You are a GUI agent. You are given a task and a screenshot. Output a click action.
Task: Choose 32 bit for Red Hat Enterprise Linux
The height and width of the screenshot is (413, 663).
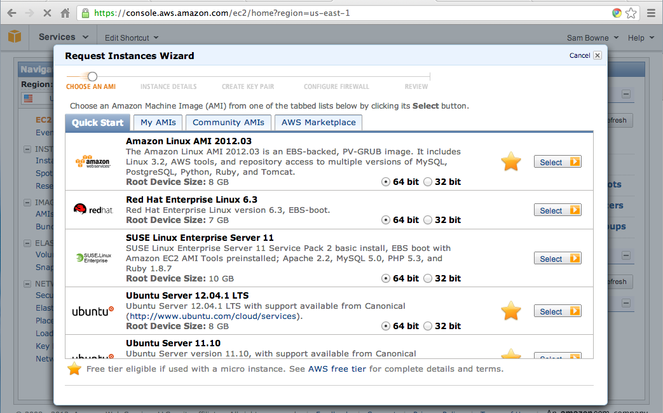coord(428,220)
